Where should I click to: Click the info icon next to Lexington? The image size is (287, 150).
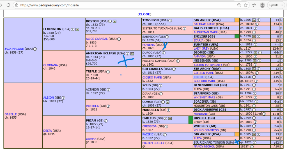point(73,29)
